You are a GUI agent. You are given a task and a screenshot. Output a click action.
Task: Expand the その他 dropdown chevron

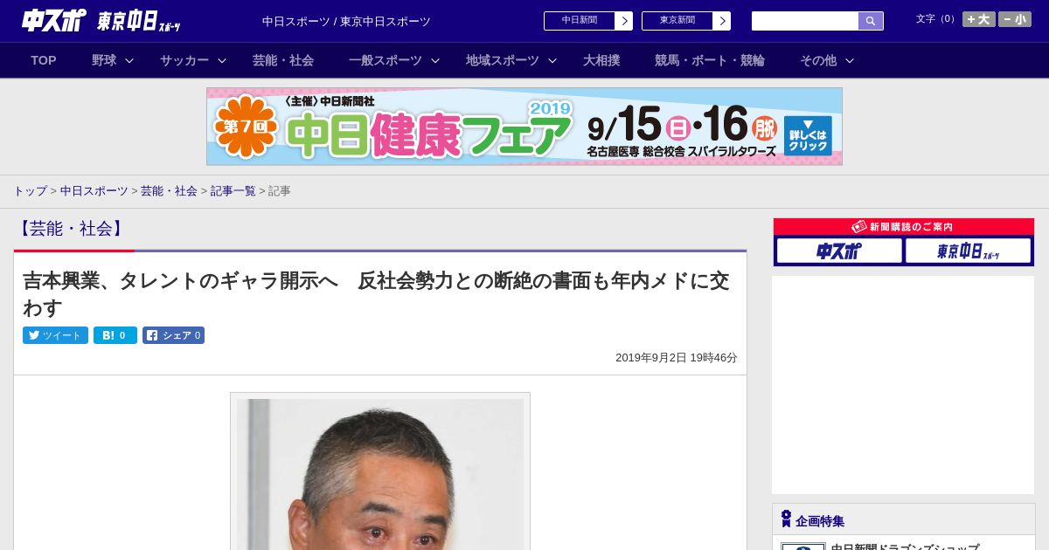pyautogui.click(x=850, y=61)
